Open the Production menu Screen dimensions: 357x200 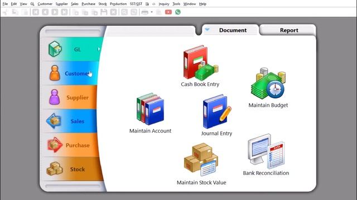(x=118, y=4)
